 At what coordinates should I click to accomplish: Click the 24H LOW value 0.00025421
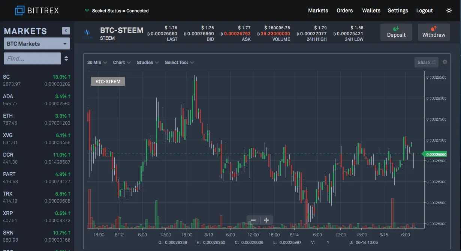coord(348,34)
